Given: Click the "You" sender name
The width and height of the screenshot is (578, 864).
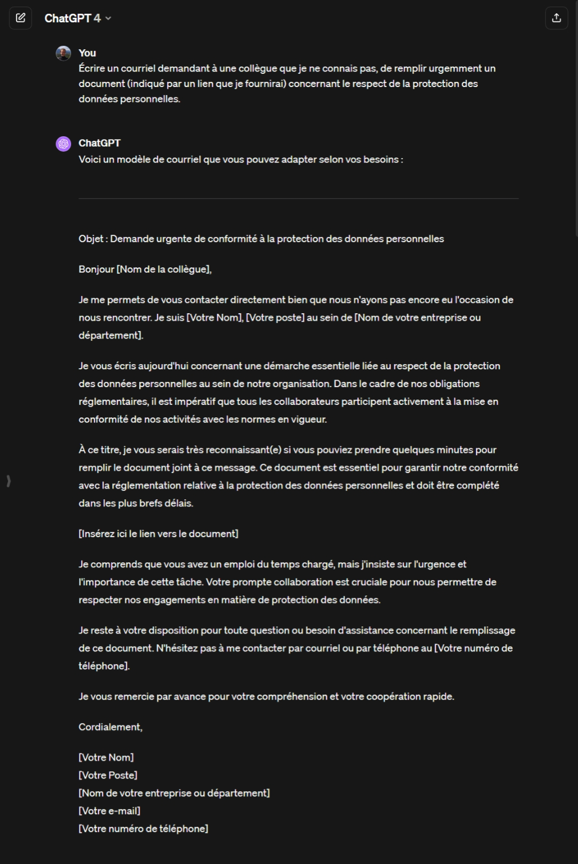Looking at the screenshot, I should pos(87,53).
